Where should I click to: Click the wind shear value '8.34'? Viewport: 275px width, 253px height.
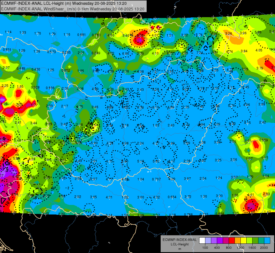(x=140, y=107)
